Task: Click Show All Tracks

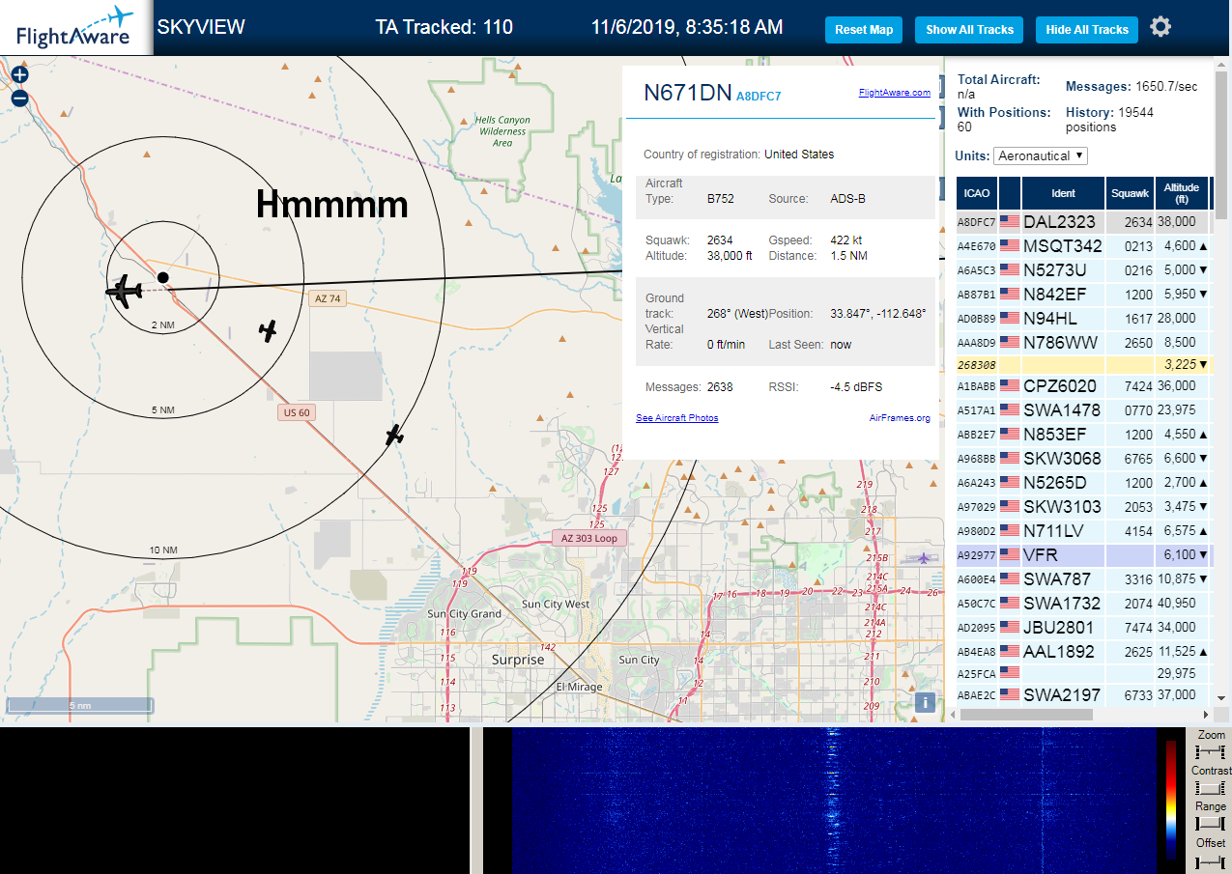Action: click(x=969, y=30)
